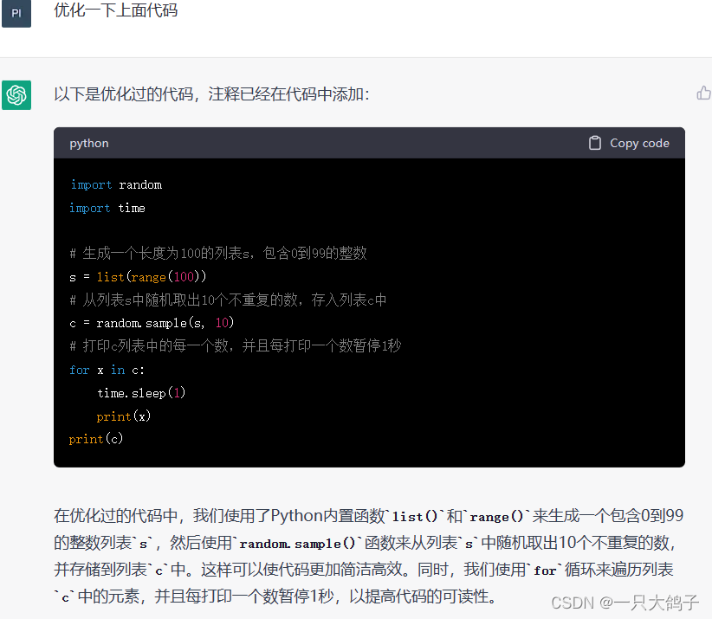This screenshot has width=712, height=619.
Task: Click the line 'time.sleep(1)'
Action: pyautogui.click(x=141, y=393)
